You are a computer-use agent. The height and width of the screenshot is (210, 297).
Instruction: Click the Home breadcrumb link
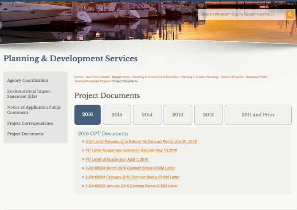click(78, 77)
